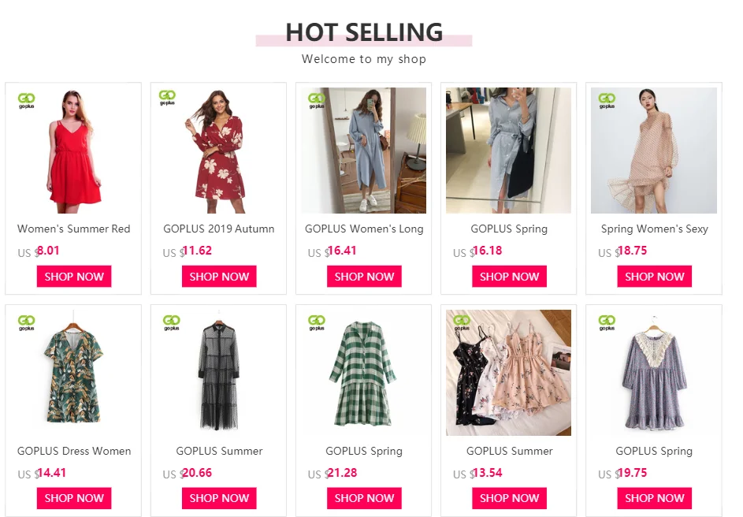This screenshot has width=743, height=517.
Task: Click the GO plus logo on red dress
Action: (x=27, y=100)
